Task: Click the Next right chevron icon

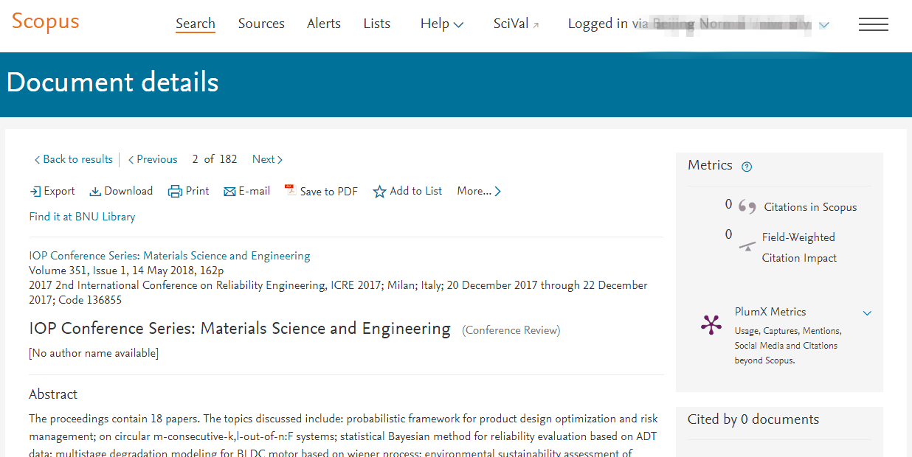Action: (x=280, y=160)
